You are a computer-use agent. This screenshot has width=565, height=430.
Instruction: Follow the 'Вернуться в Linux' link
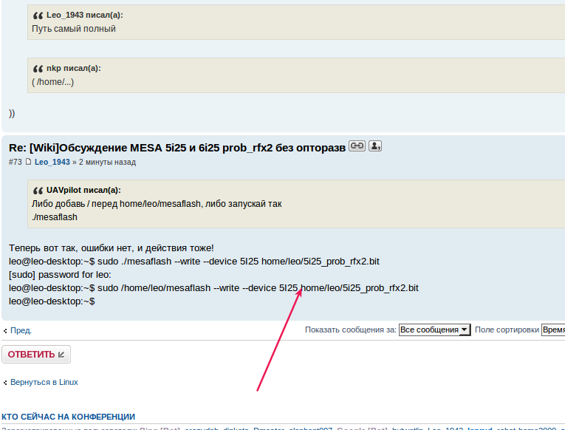click(x=44, y=382)
